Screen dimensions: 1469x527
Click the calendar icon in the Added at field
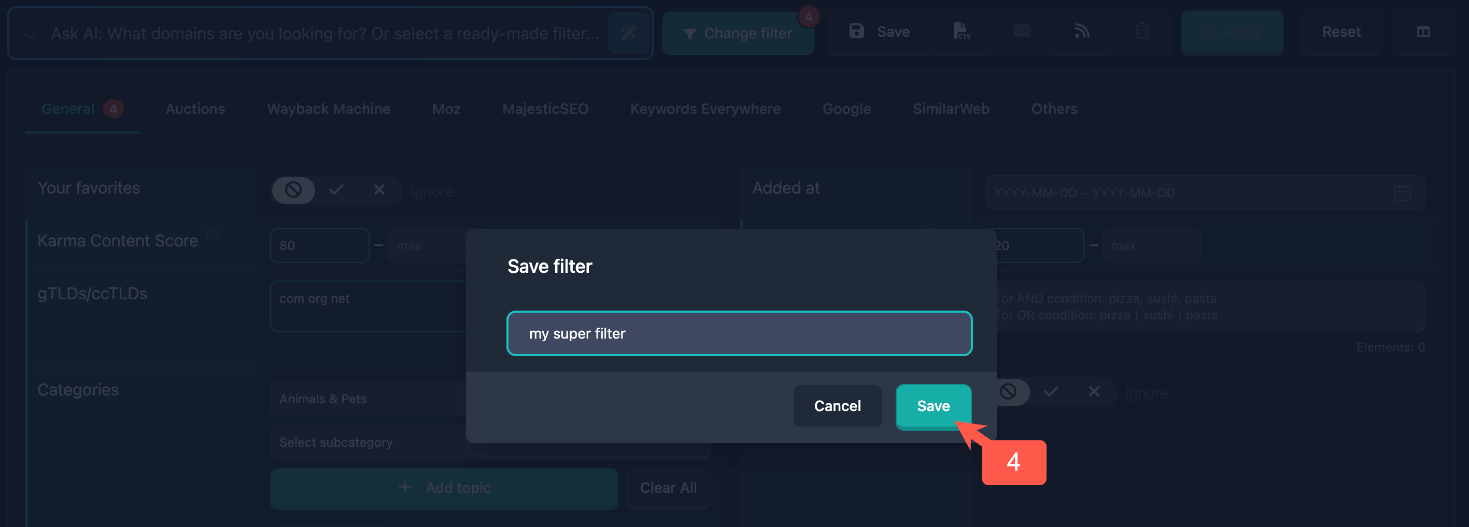1403,193
